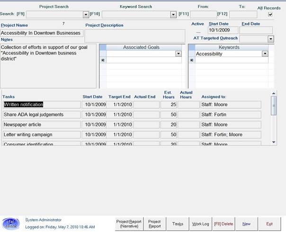
Task: Click Actual Hours field for Newspaper article
Action: click(x=188, y=125)
